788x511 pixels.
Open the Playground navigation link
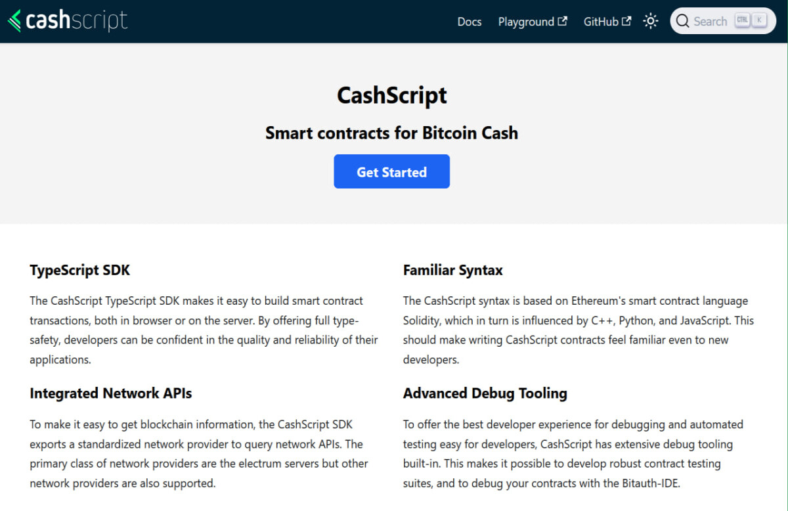[x=526, y=22]
